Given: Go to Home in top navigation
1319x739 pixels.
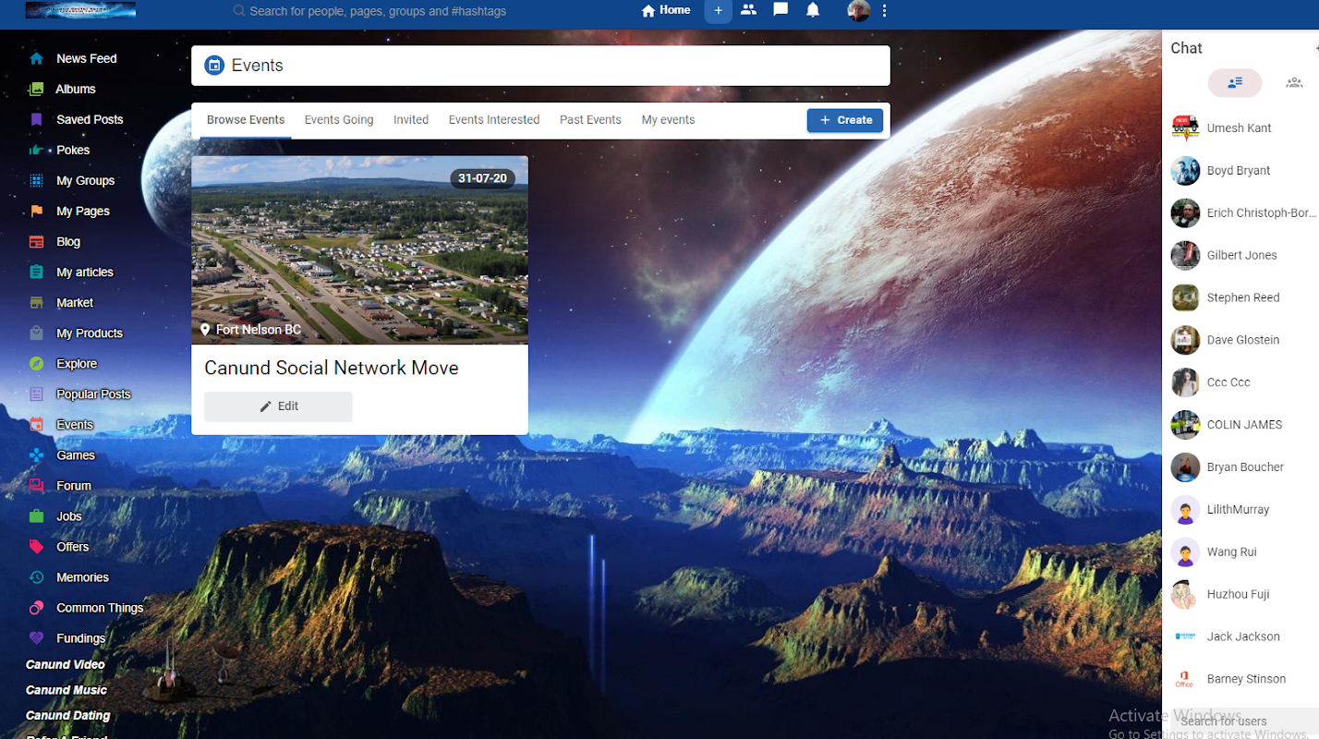Looking at the screenshot, I should (666, 10).
